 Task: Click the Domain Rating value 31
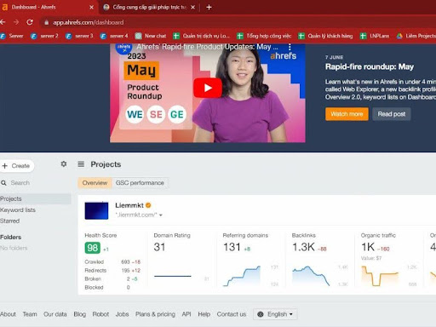(159, 247)
